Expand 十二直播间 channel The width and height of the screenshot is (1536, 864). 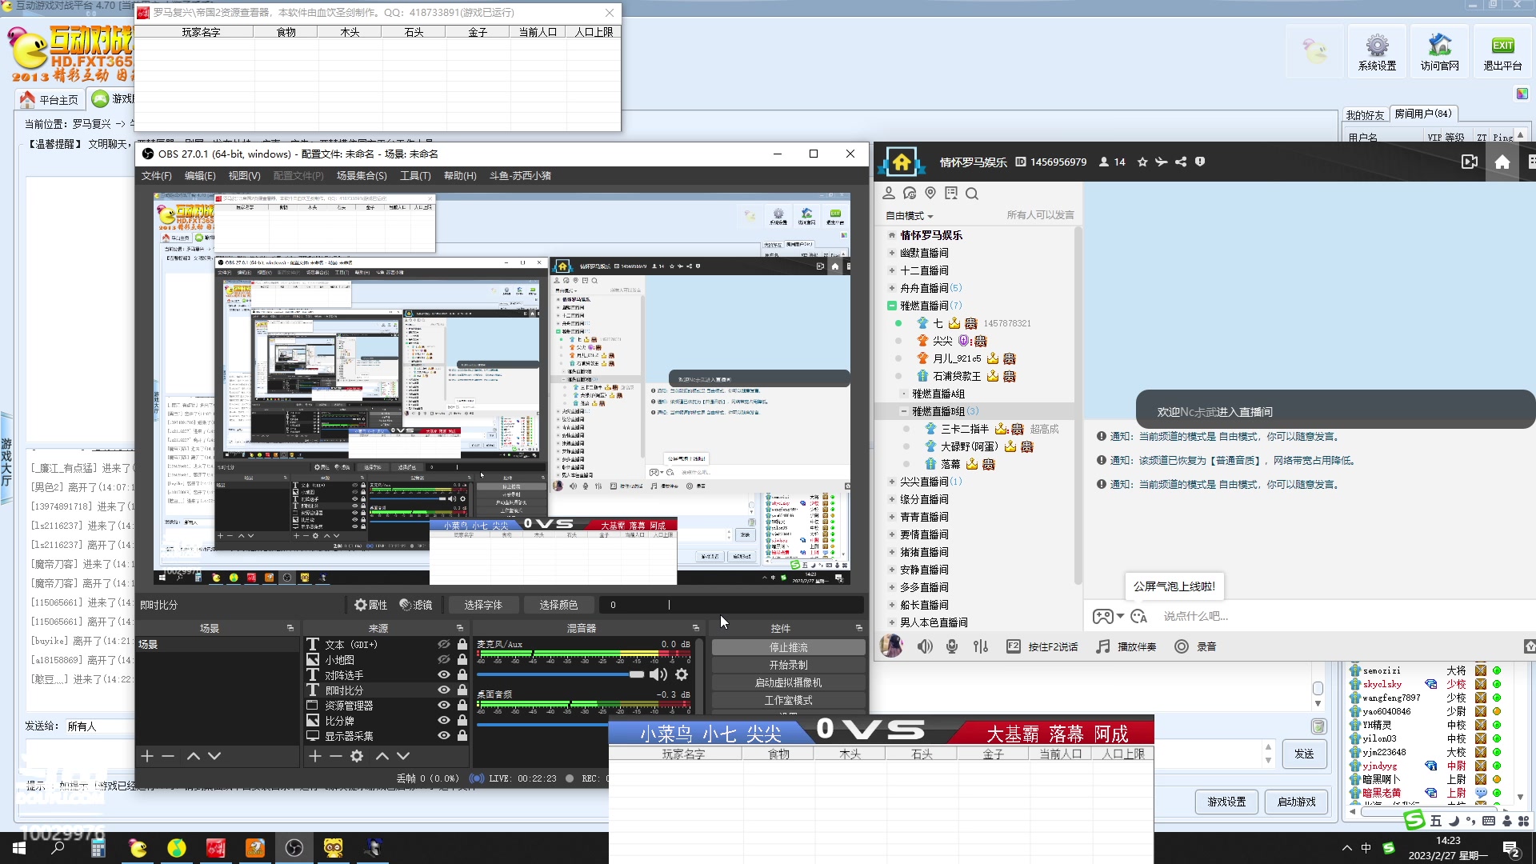pos(892,270)
